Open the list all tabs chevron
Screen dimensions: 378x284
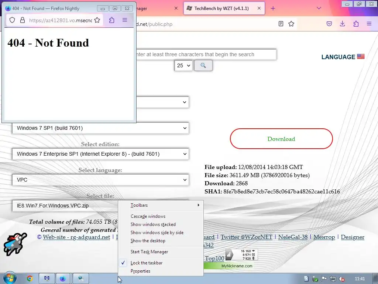[x=319, y=8]
